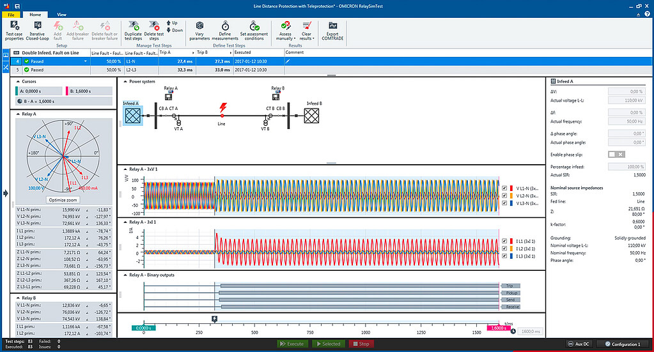Click the Execute button
The height and width of the screenshot is (352, 654).
pyautogui.click(x=292, y=344)
